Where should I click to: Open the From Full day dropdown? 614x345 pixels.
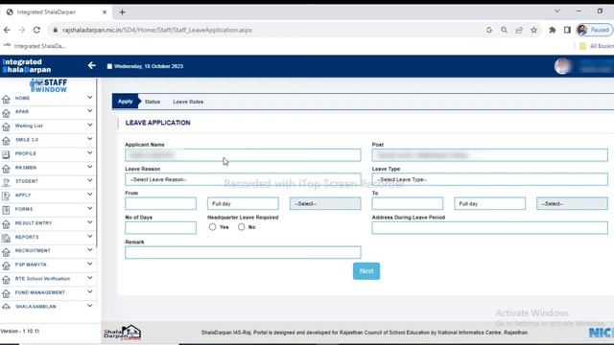pos(243,204)
